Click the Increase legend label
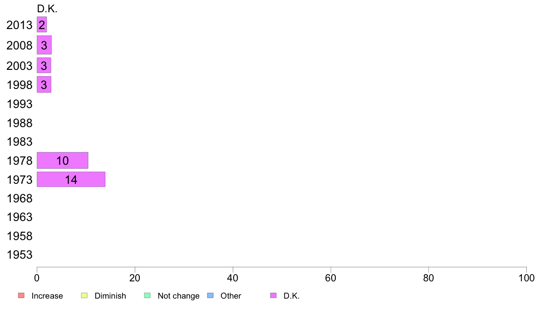539x334 pixels. tap(47, 296)
